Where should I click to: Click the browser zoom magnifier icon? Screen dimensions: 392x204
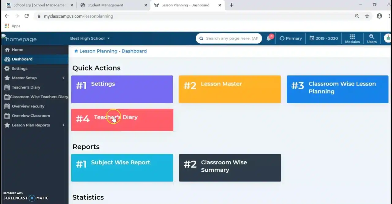(357, 16)
